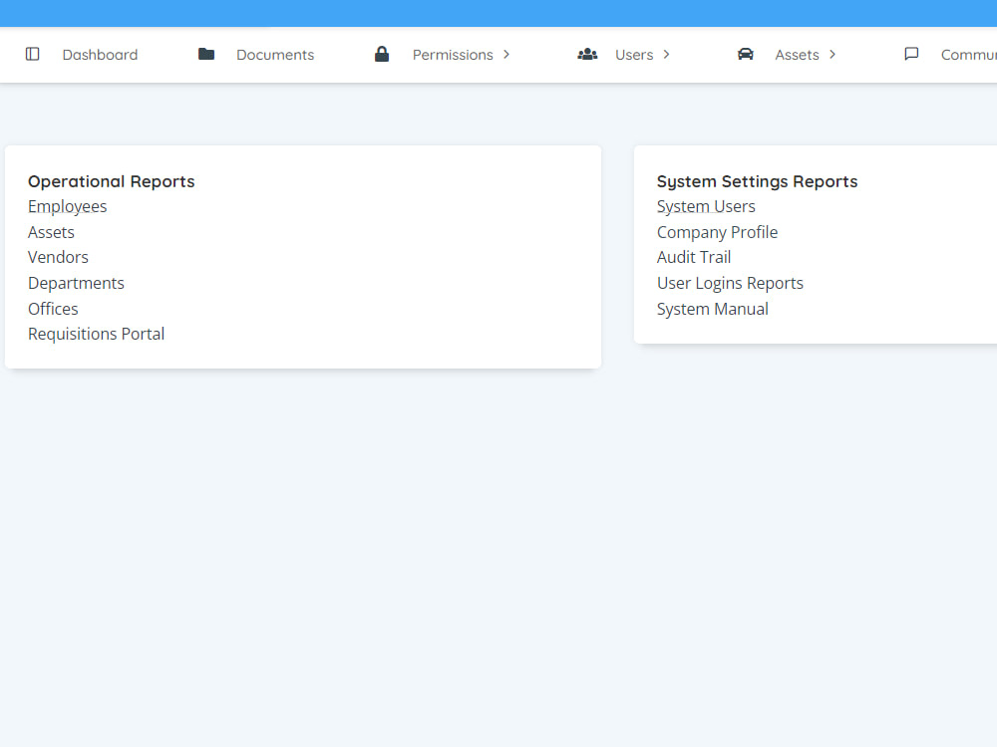
Task: Expand the Users menu chevron
Action: click(x=666, y=55)
